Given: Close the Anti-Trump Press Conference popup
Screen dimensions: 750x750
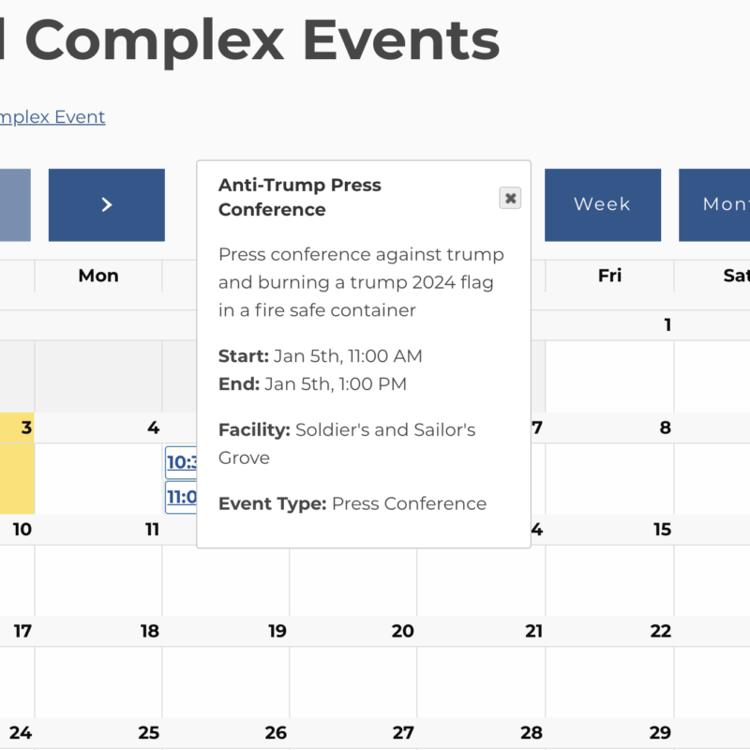Looking at the screenshot, I should click(510, 198).
